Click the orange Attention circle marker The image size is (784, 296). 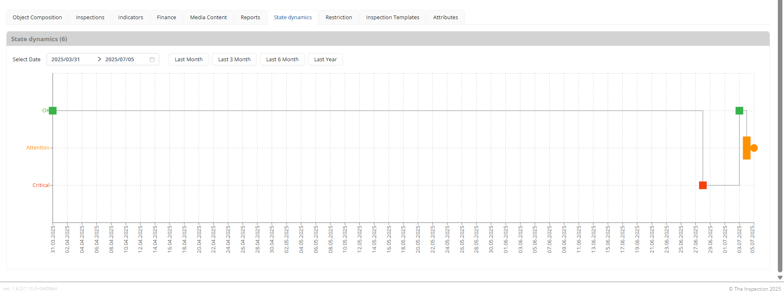tap(754, 148)
